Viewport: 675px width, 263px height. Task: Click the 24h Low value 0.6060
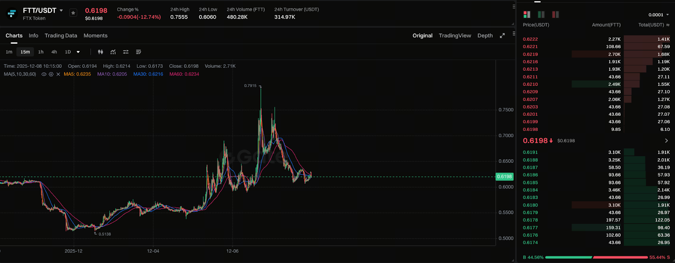pos(208,17)
